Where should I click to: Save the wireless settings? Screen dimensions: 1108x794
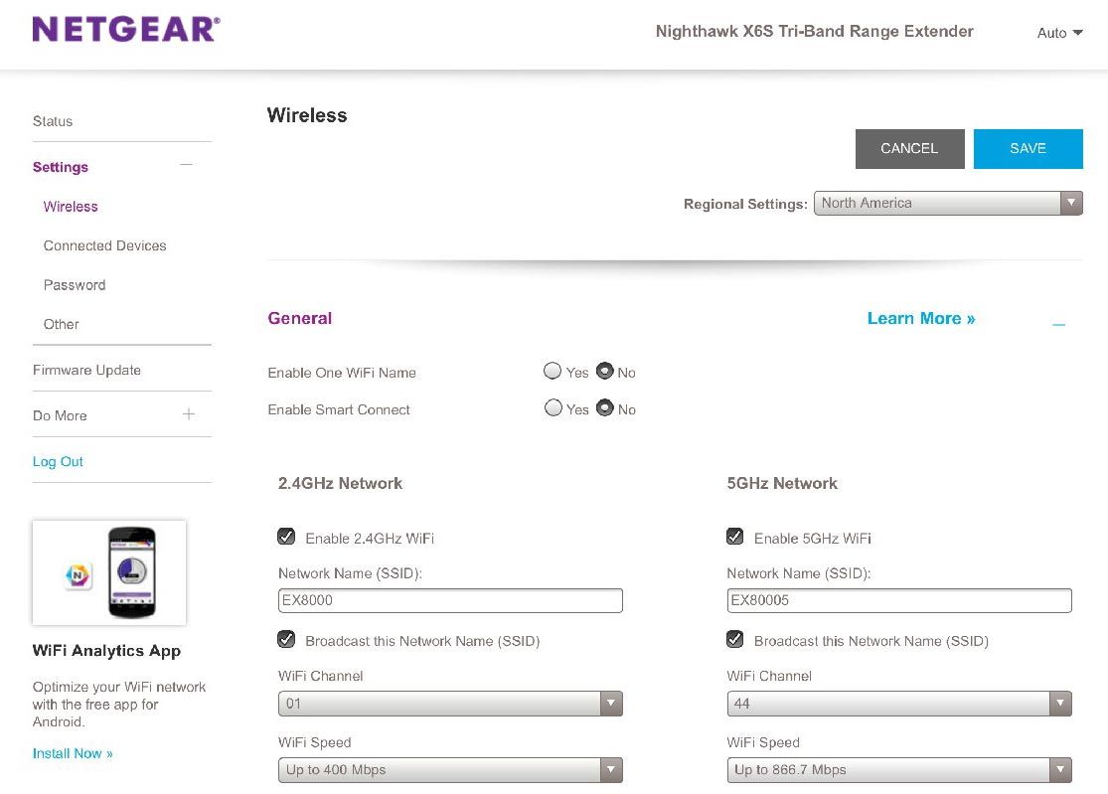(1028, 148)
